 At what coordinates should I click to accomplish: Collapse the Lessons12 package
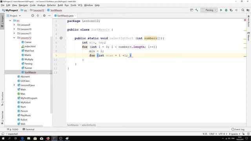[x=14, y=38]
